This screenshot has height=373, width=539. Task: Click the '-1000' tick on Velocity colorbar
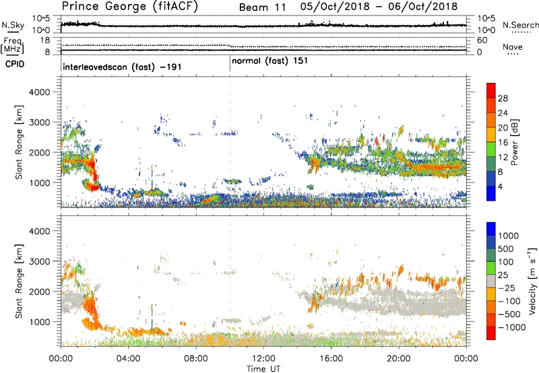pyautogui.click(x=512, y=327)
